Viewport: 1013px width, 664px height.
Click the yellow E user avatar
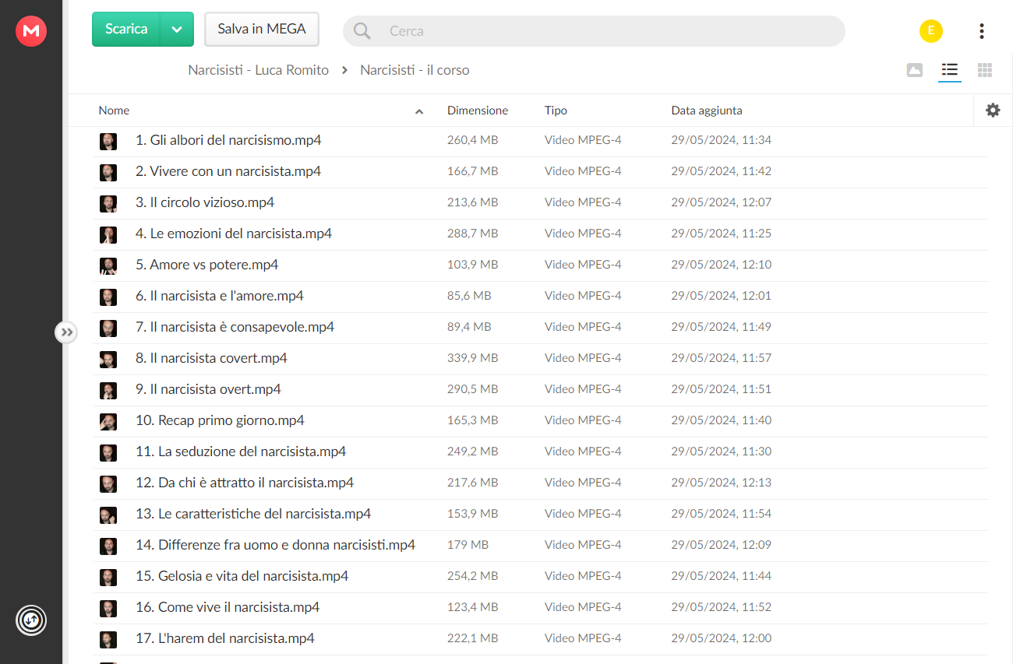coord(930,31)
